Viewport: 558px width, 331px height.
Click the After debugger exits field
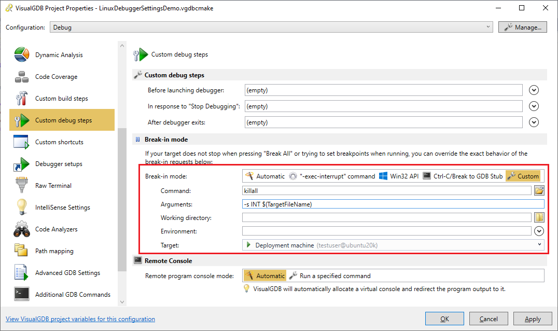point(384,122)
